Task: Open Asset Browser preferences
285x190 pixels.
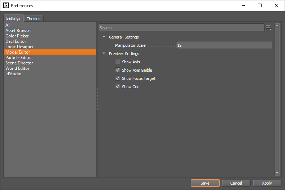Action: tap(50, 31)
